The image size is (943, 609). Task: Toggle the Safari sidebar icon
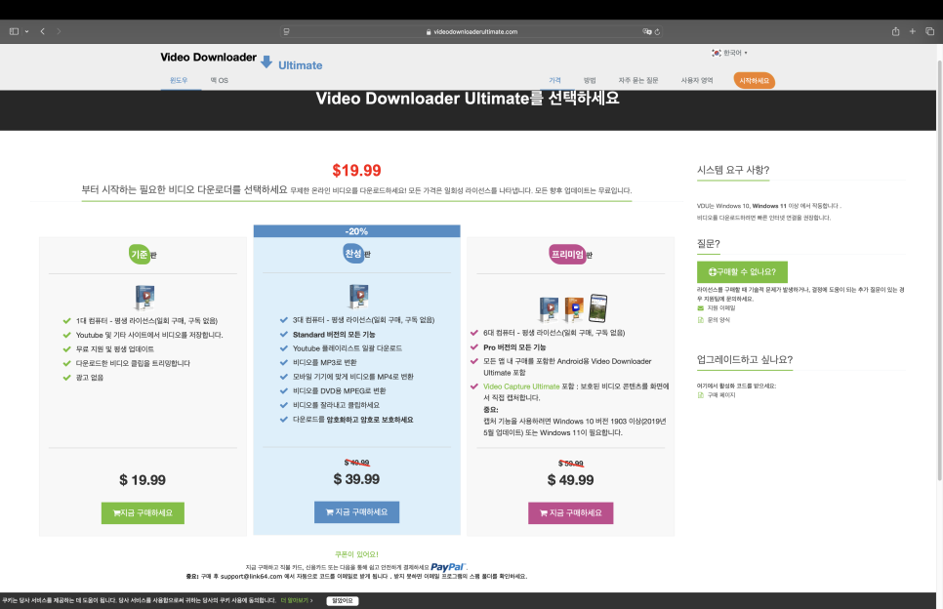[14, 31]
